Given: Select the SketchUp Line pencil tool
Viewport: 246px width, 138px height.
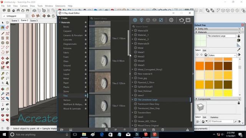Looking at the screenshot, I should pyautogui.click(x=3, y=33).
